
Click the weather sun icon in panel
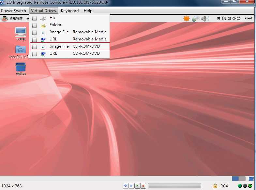coord(186,19)
